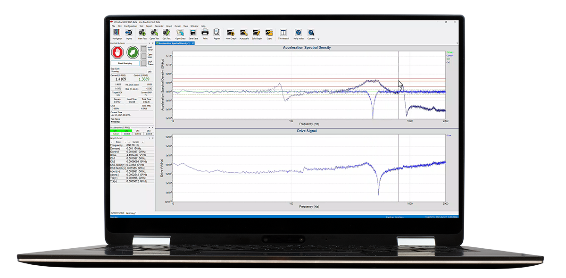The width and height of the screenshot is (566, 278).
Task: Create a New Test from toolbar
Action: pos(142,33)
